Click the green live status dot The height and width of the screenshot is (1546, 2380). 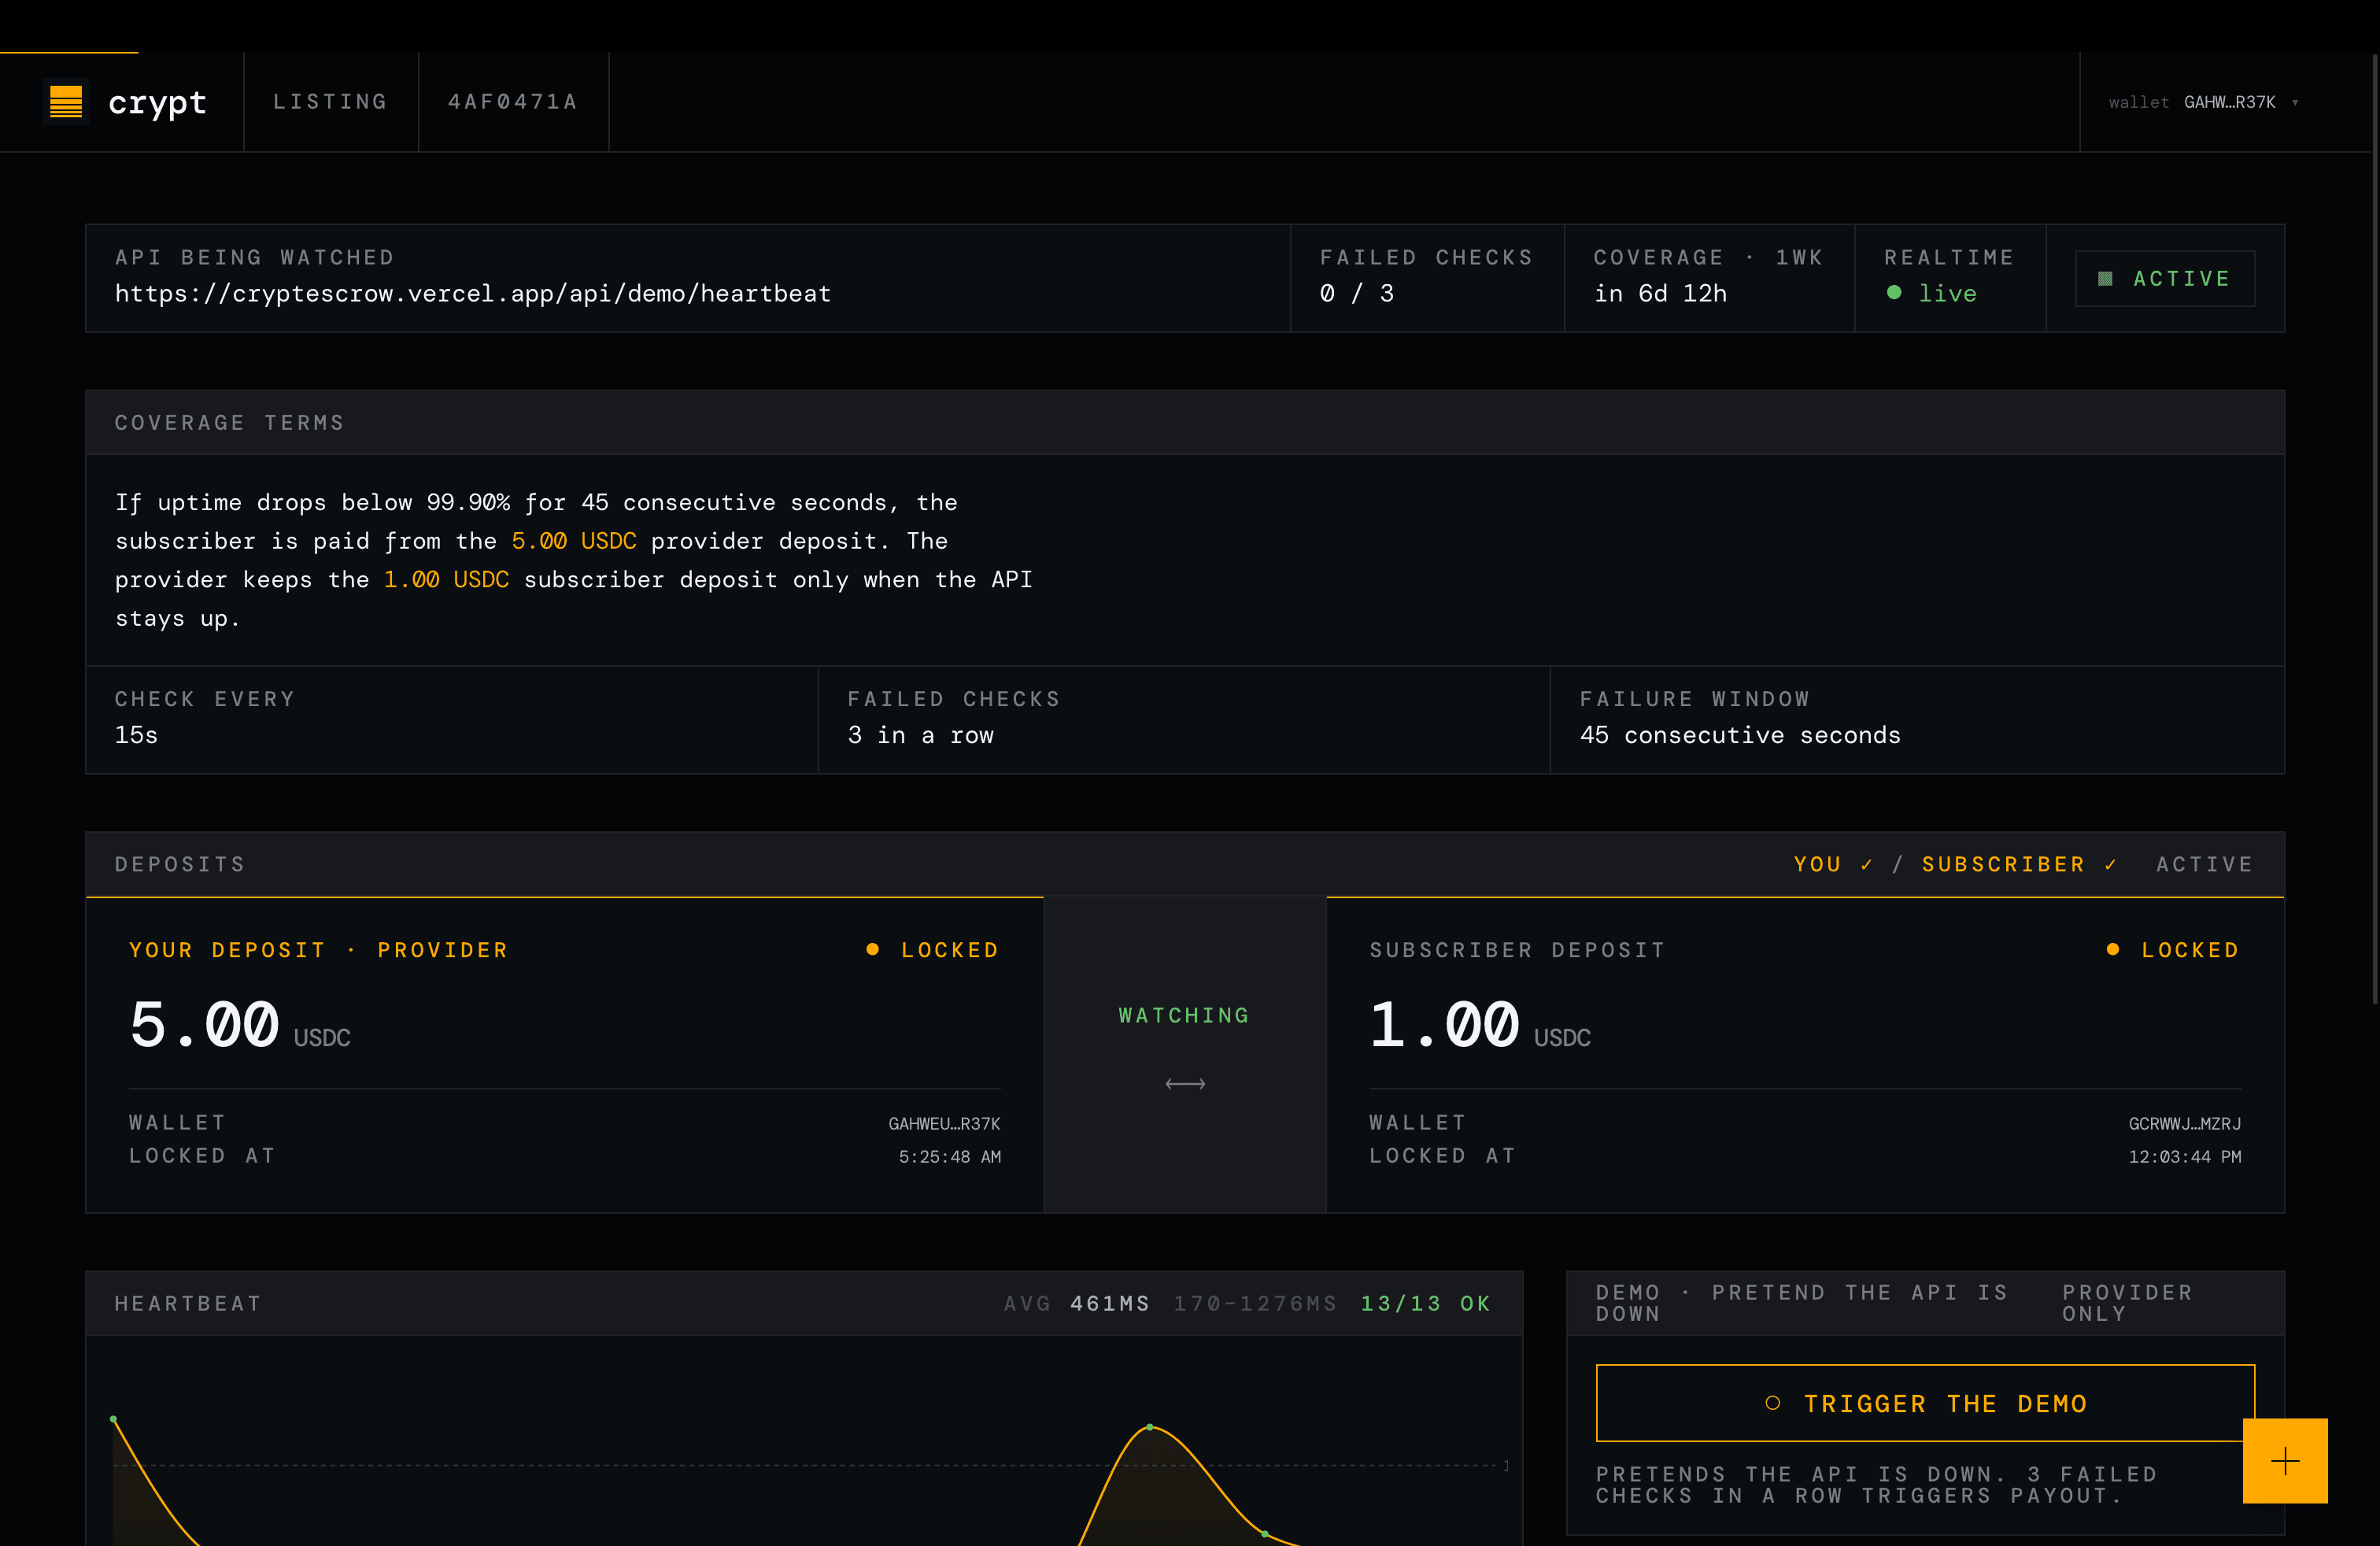coord(1894,293)
